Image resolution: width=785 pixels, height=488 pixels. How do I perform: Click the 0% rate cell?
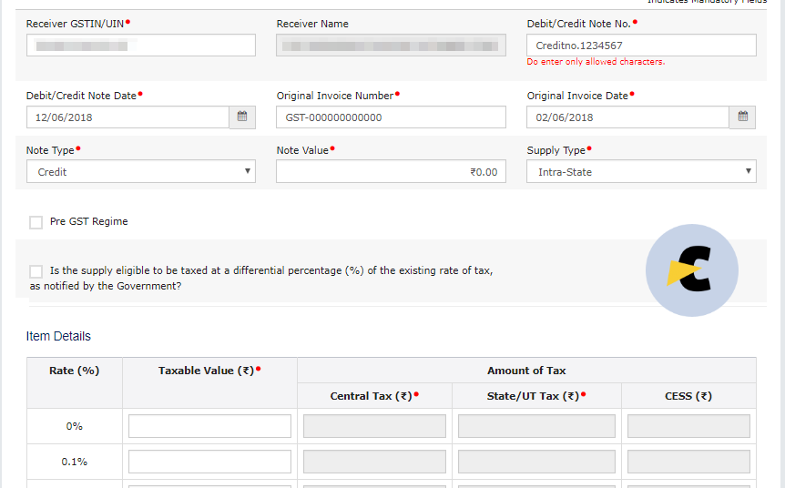click(74, 426)
